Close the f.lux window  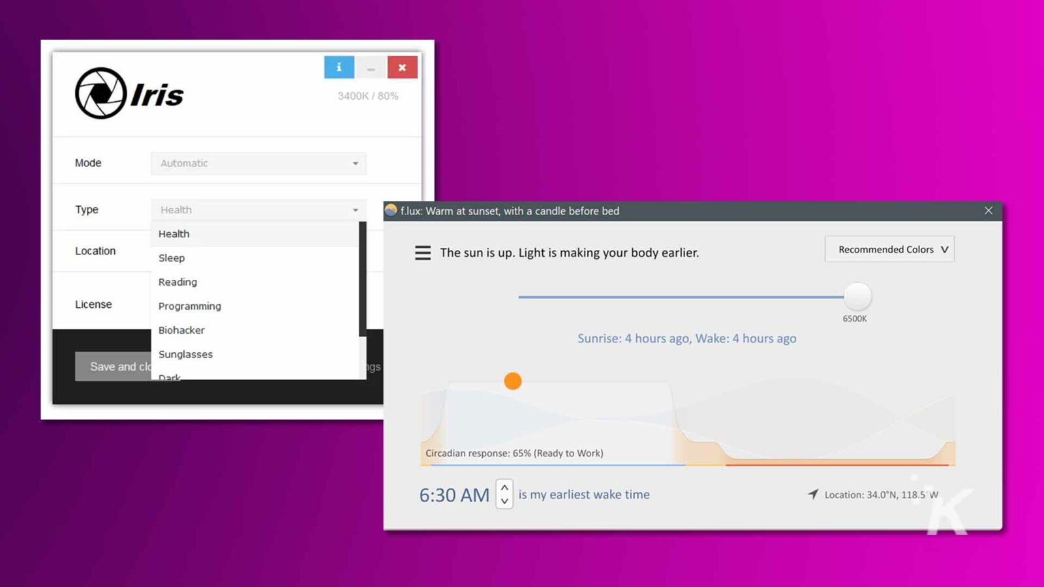click(989, 211)
